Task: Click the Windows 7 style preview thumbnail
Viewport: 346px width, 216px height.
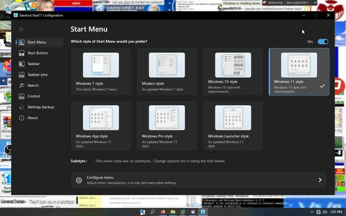Action: click(101, 65)
